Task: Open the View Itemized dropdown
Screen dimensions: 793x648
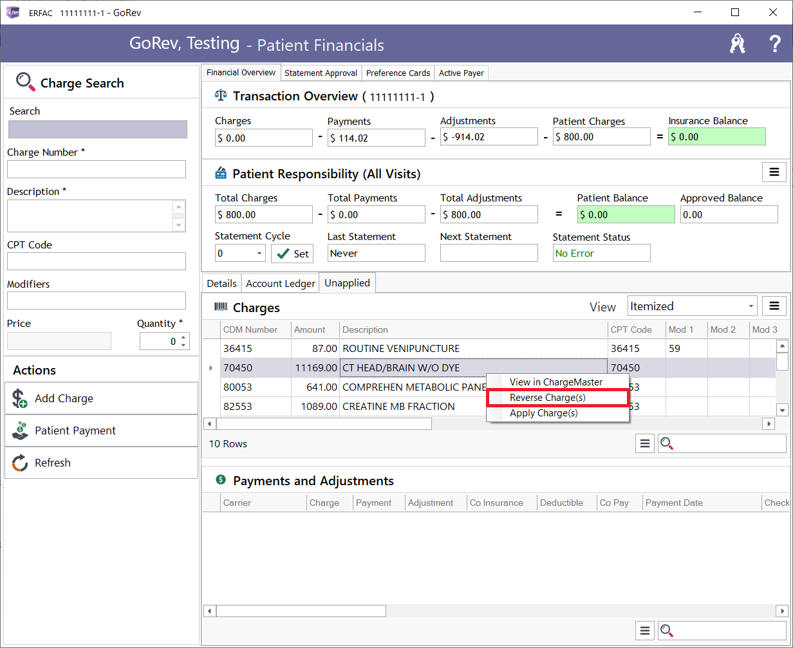Action: click(752, 306)
